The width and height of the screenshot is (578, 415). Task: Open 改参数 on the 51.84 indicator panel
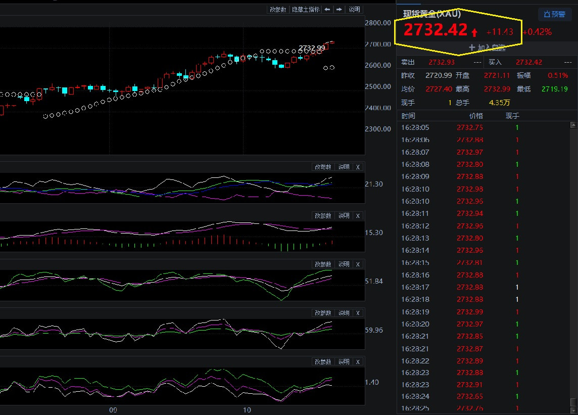coord(323,264)
